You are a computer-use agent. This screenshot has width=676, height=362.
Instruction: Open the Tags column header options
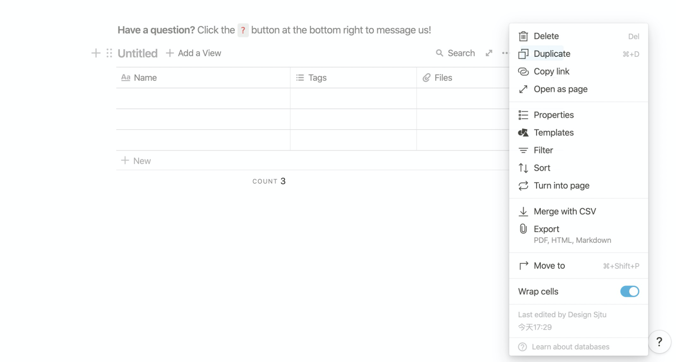(317, 78)
